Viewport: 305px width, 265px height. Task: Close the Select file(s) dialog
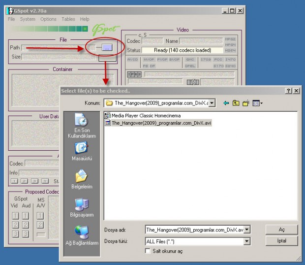point(296,91)
